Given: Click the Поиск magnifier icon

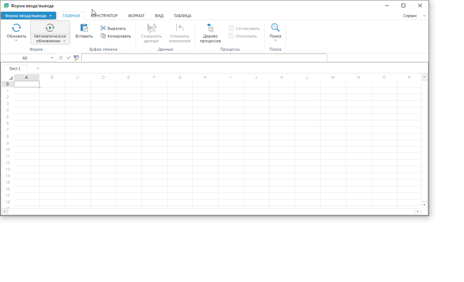Looking at the screenshot, I should pyautogui.click(x=275, y=28).
